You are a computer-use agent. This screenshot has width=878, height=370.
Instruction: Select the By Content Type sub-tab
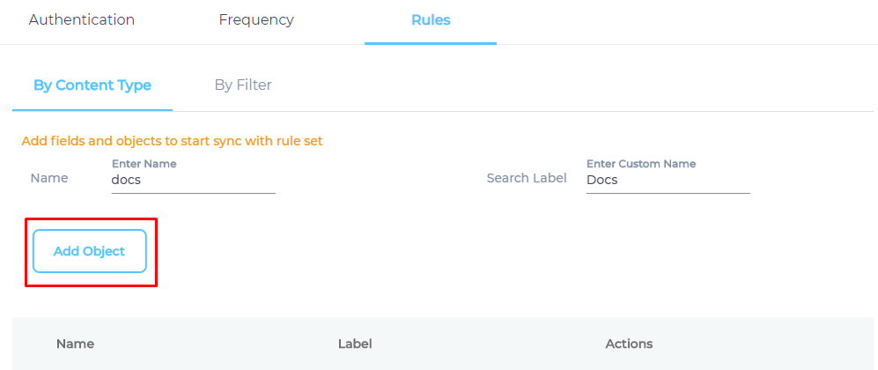click(x=92, y=85)
